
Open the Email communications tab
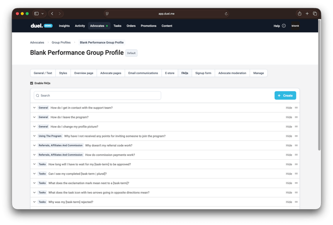click(143, 73)
